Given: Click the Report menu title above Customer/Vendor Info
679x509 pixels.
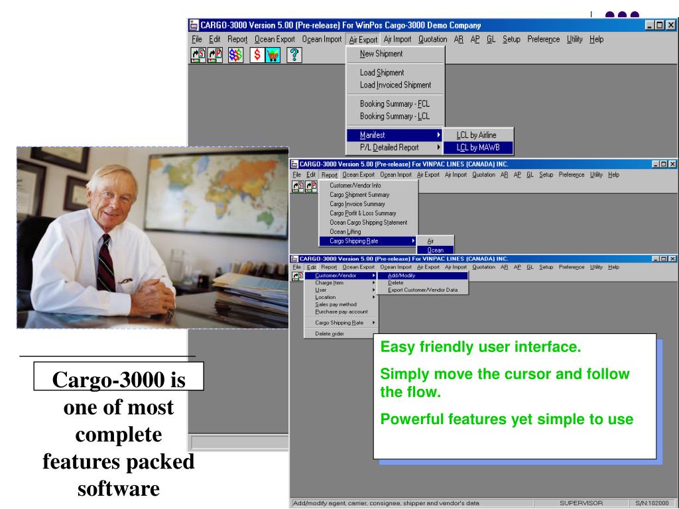Looking at the screenshot, I should pos(329,175).
